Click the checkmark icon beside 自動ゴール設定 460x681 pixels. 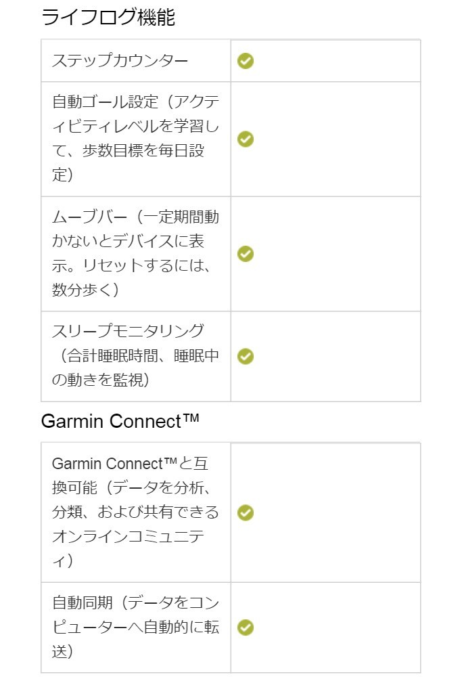[245, 139]
